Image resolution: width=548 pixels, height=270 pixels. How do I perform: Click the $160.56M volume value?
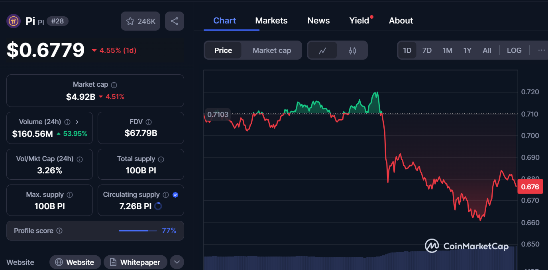[32, 134]
